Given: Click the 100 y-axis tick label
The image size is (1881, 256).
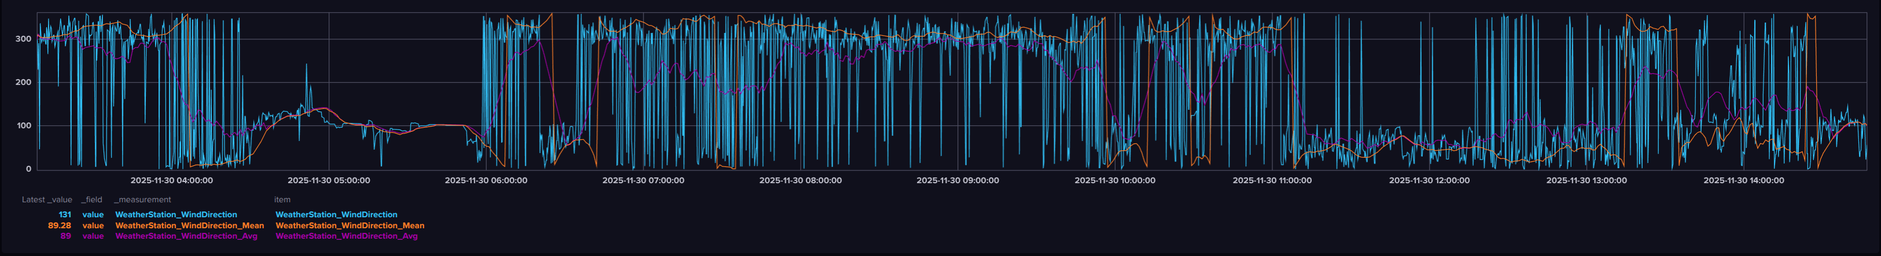Looking at the screenshot, I should 23,125.
